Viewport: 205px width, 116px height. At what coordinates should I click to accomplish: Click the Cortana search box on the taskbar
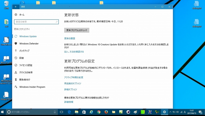(x=31, y=112)
